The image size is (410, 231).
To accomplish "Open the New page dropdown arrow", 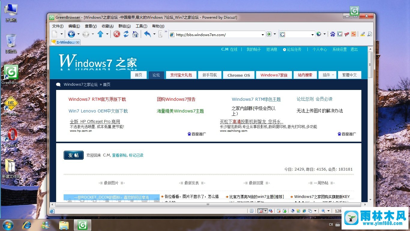I will [62, 34].
